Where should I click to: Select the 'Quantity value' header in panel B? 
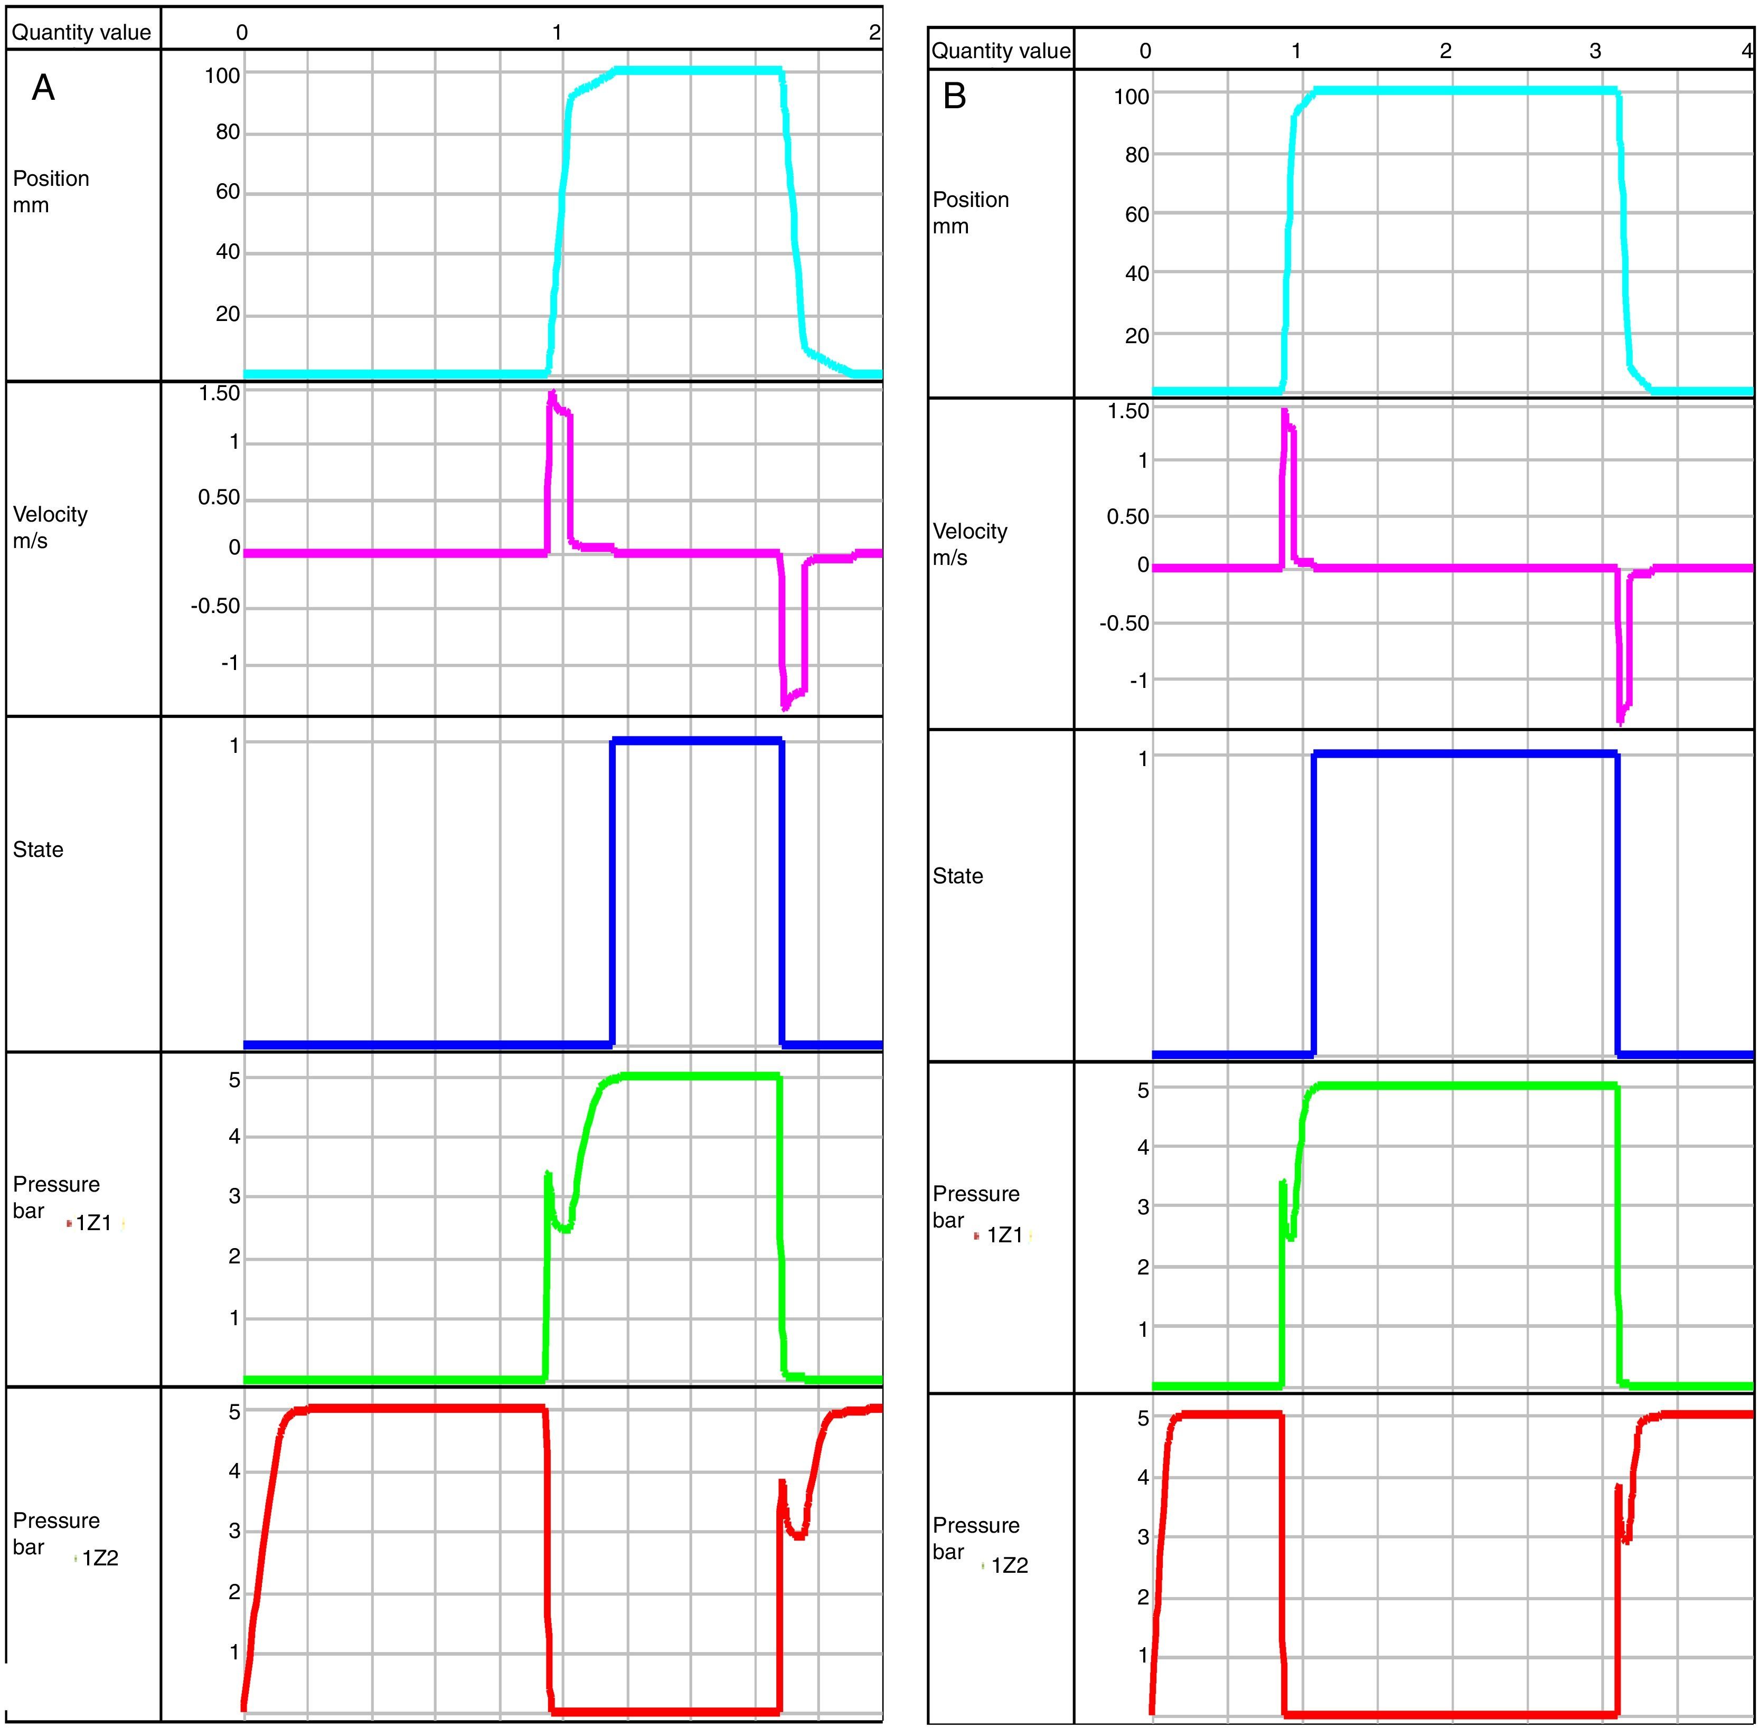point(1000,51)
